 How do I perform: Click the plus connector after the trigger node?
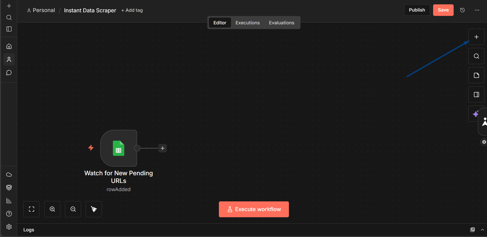point(163,148)
